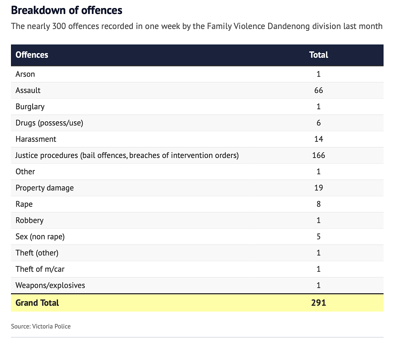
Task: Click the highlighted Grand Total row label
Action: click(x=37, y=303)
